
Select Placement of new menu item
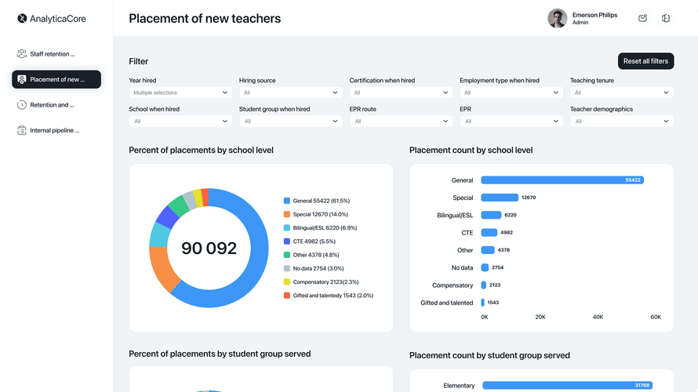tap(56, 79)
